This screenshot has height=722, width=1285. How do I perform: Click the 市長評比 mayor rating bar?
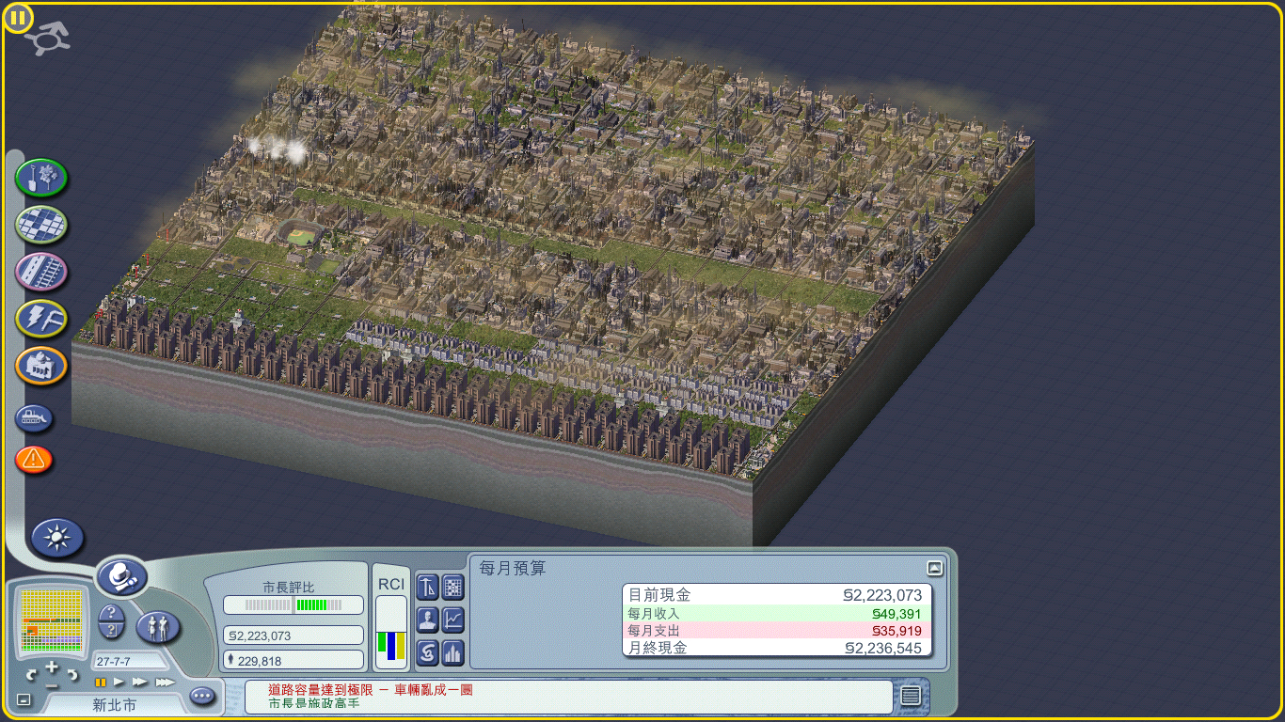[293, 604]
